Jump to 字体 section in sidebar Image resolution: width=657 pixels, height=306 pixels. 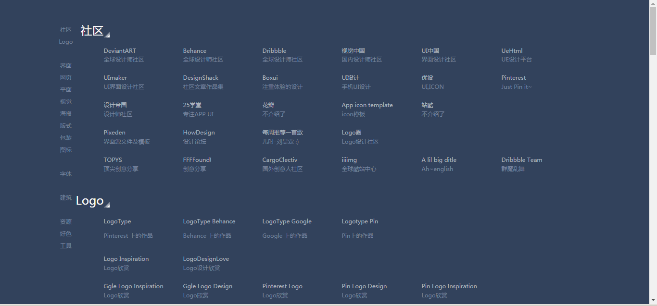click(66, 174)
